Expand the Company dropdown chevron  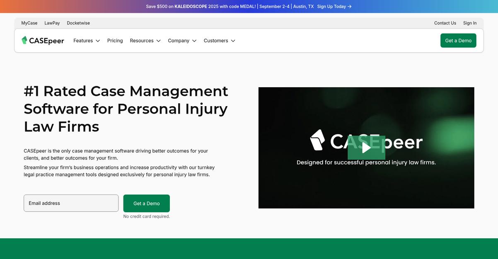point(194,41)
